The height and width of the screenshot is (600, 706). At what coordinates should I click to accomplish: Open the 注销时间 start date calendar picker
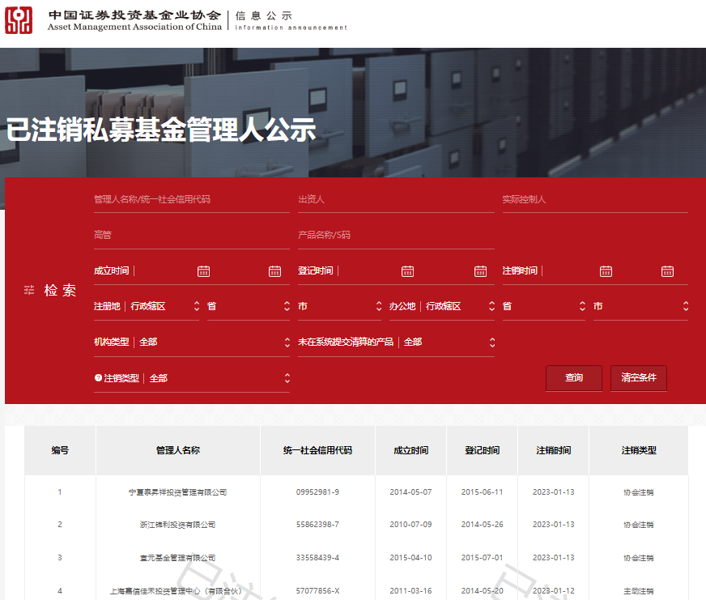pyautogui.click(x=606, y=270)
